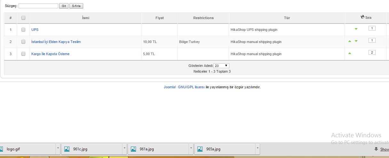Move Kargo İle Kapıda Ödeme up arrow
389x158 pixels.
(x=350, y=53)
